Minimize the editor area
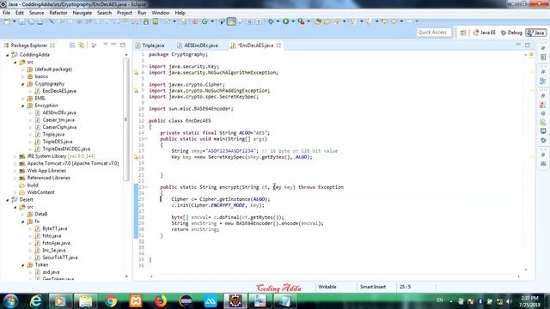This screenshot has width=550, height=309. [x=518, y=45]
